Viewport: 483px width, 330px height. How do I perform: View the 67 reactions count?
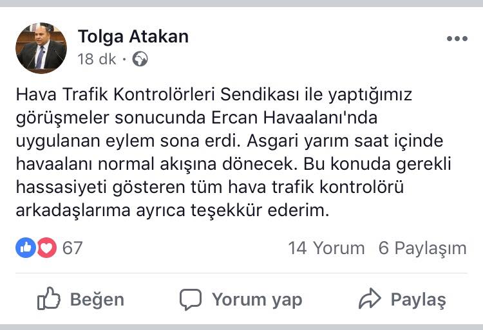pyautogui.click(x=72, y=248)
